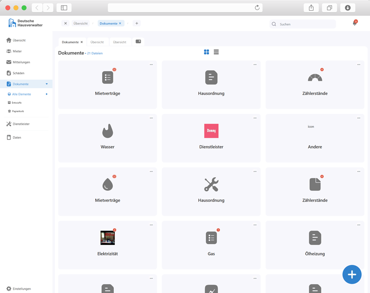
Task: Open the Elektrizität folder thumbnail
Action: 107,238
